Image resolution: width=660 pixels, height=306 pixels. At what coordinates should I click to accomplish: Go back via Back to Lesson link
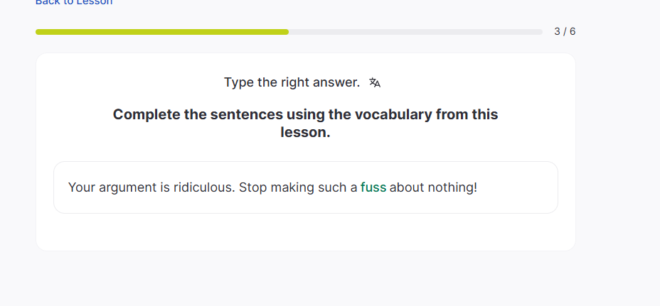point(74,2)
